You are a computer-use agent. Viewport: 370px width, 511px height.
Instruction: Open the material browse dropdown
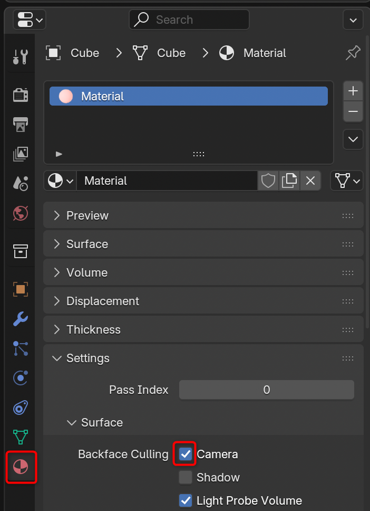point(61,181)
